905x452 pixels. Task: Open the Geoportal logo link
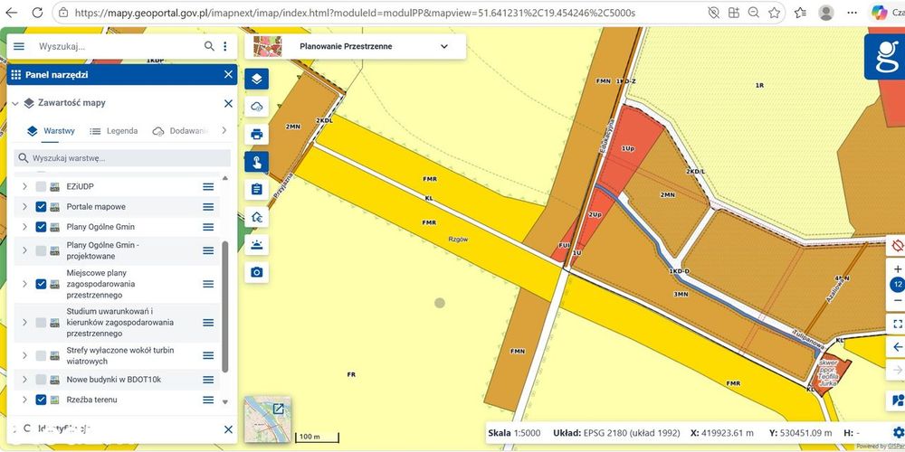click(x=885, y=56)
